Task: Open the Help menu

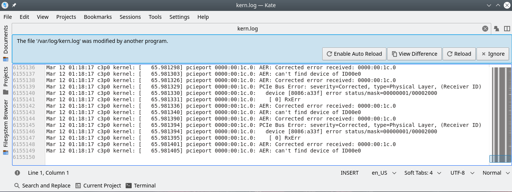Action: coord(203,17)
